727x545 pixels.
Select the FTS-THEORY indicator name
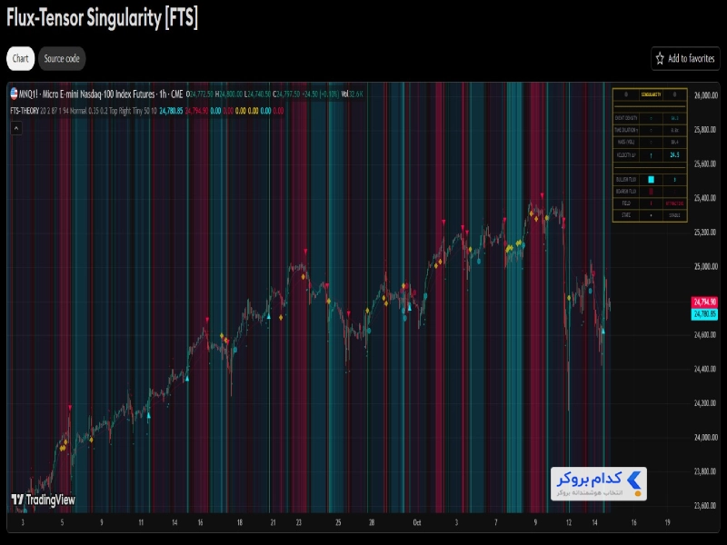pyautogui.click(x=25, y=111)
